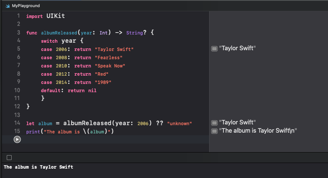The height and width of the screenshot is (178, 328).
Task: Click the number 2010 in the case statement
Action: pos(61,66)
